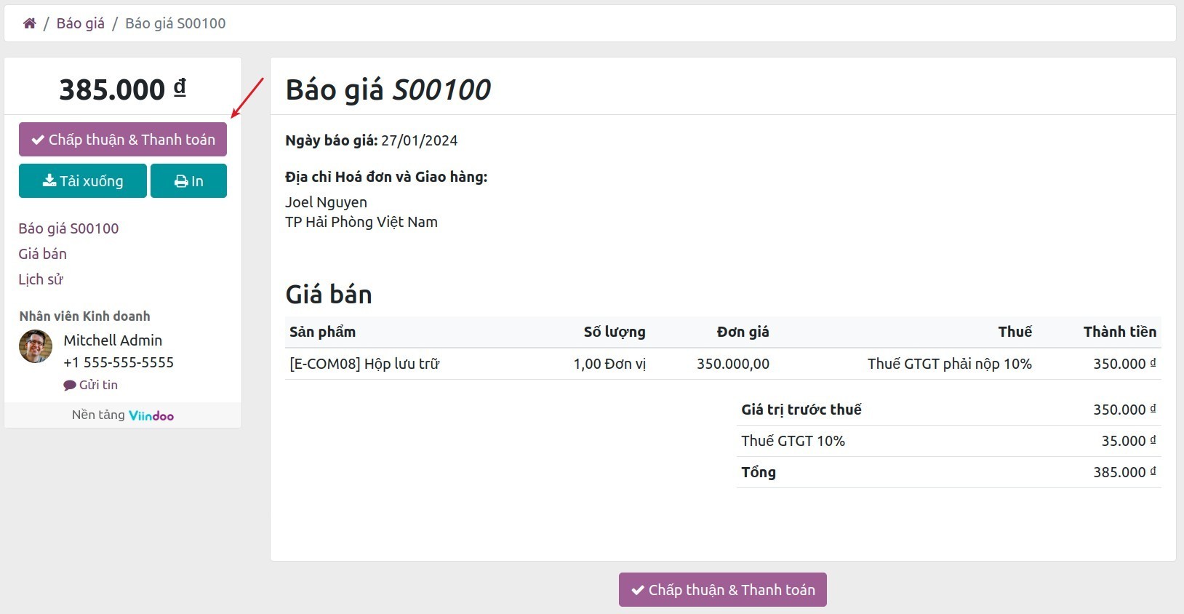Open the Báo giá breadcrumb link
The image size is (1184, 614).
(x=79, y=23)
